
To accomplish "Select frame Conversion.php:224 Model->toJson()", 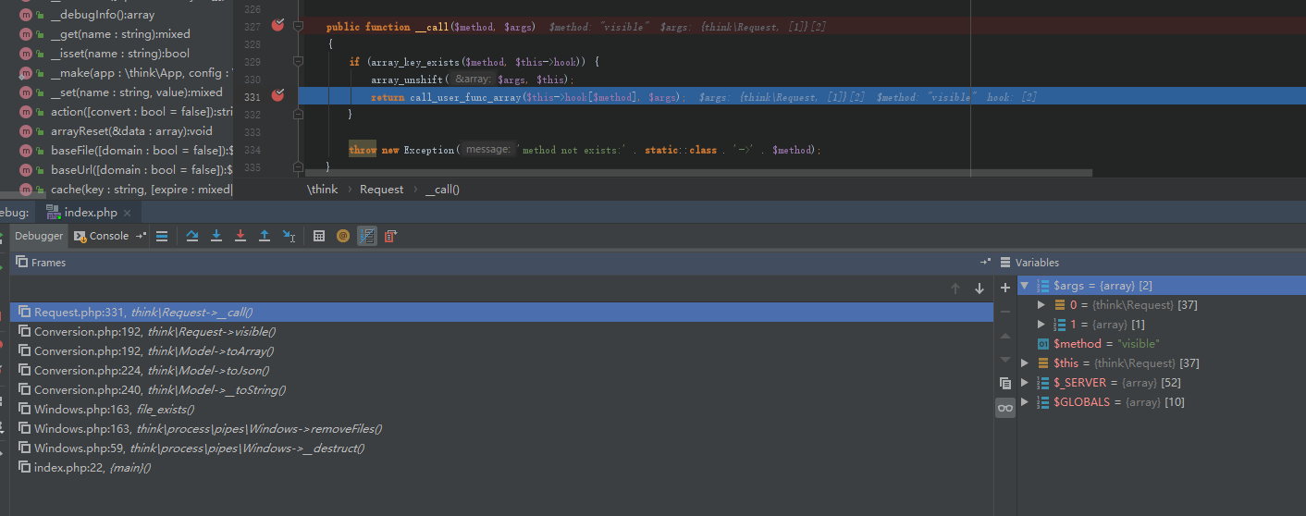I will click(501, 371).
